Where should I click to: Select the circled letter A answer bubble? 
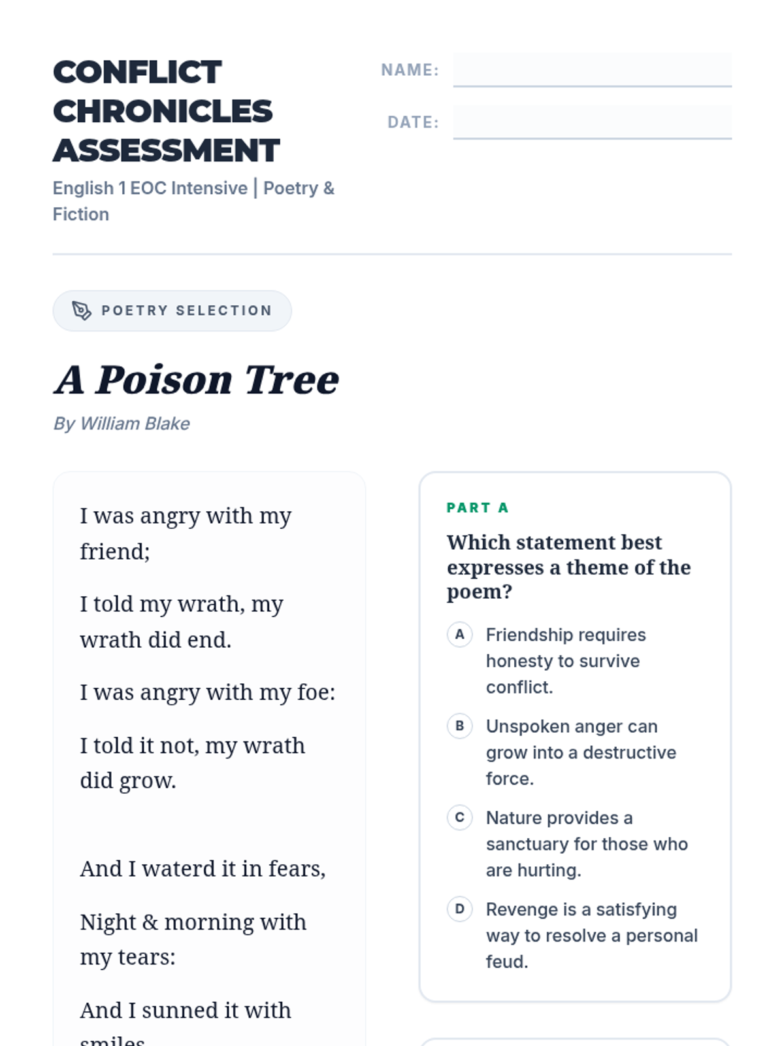click(460, 635)
